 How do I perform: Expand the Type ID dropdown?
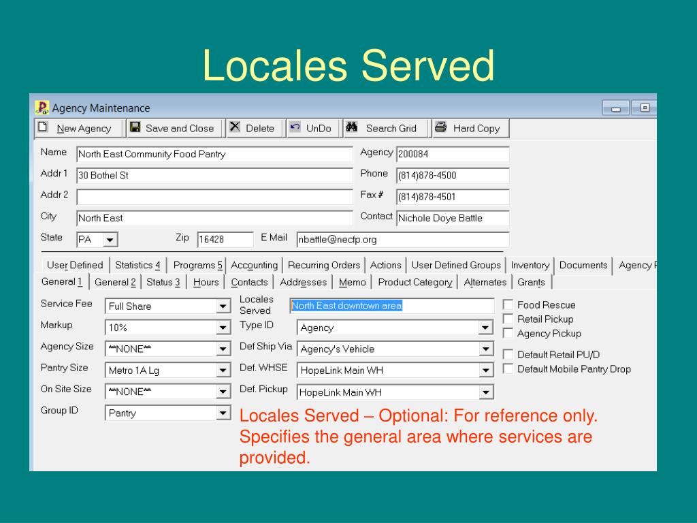485,328
